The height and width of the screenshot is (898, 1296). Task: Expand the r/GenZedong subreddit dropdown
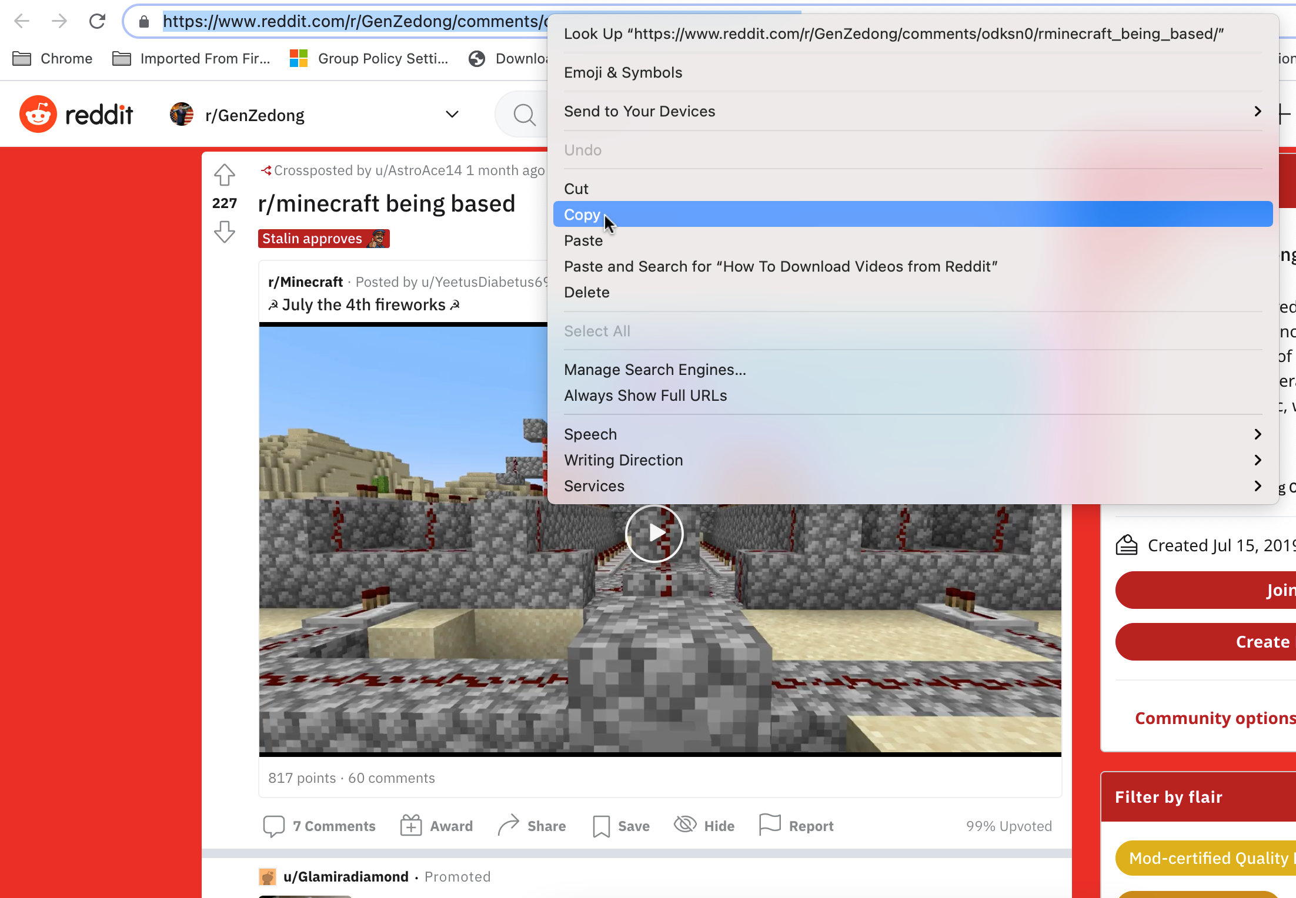(x=452, y=115)
